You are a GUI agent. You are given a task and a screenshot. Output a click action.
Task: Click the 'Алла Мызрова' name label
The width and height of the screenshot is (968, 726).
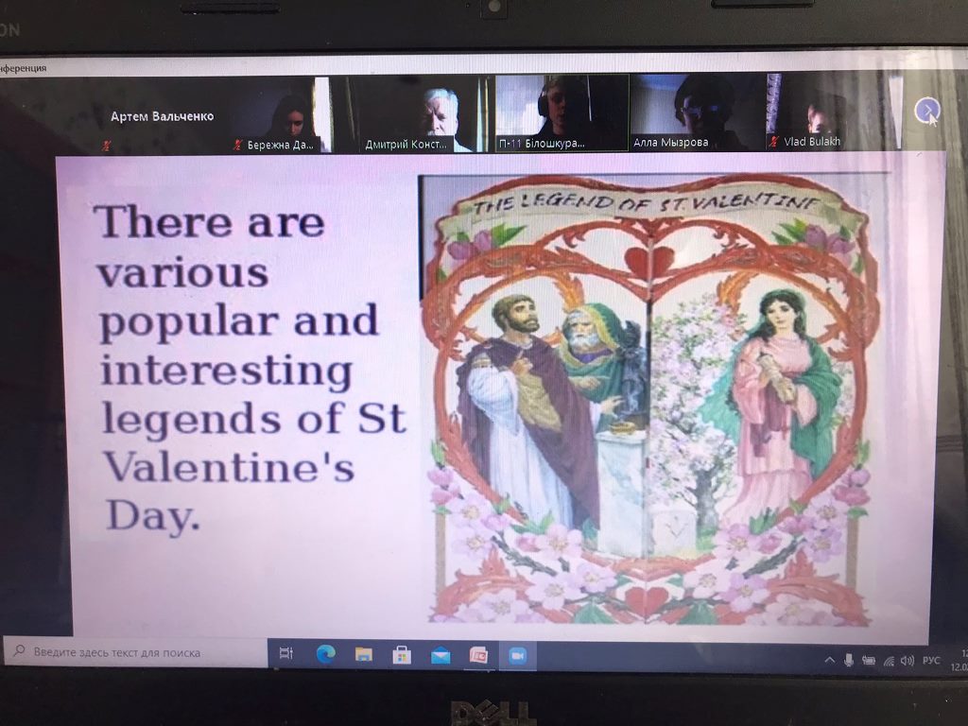pos(670,143)
